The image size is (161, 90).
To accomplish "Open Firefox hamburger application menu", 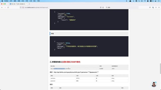I will (159, 7).
